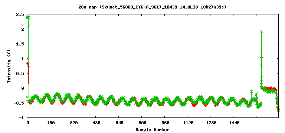Click the plot title text at top
285x133 pixels.
tap(152, 7)
